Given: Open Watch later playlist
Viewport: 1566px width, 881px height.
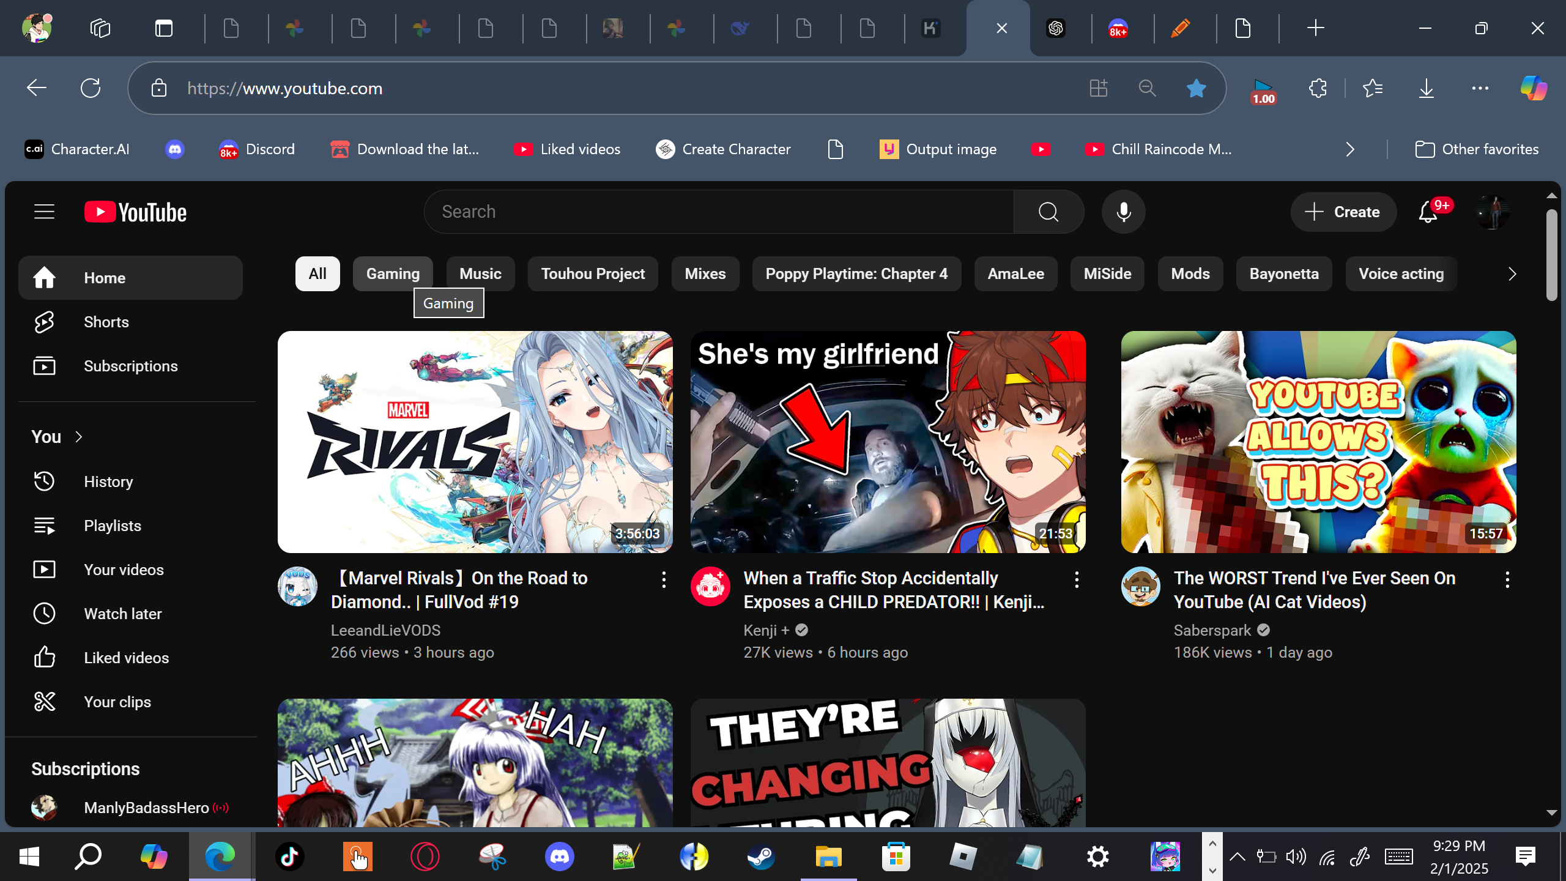Looking at the screenshot, I should coord(122,614).
